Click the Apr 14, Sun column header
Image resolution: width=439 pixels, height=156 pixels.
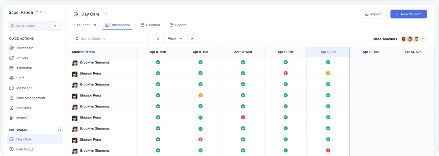(x=413, y=52)
